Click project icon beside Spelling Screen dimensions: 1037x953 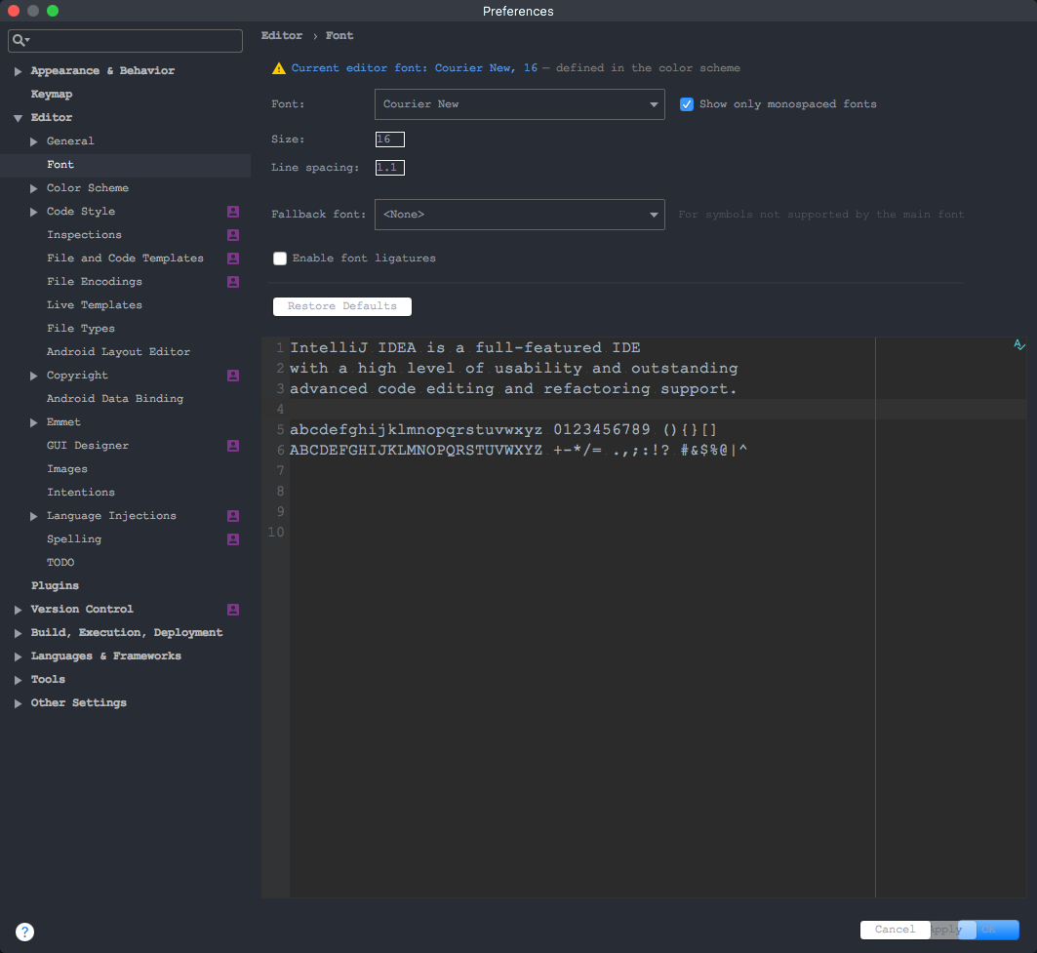(x=233, y=539)
